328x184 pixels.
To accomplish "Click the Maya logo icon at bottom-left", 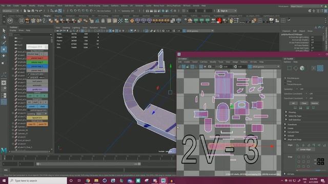I will click(4, 150).
